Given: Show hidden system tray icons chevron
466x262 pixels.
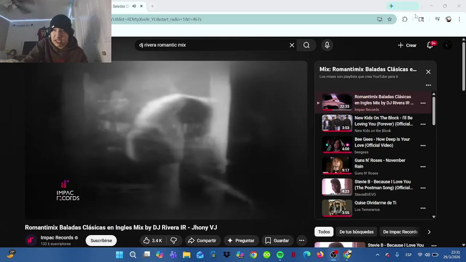Looking at the screenshot, I should tap(378, 255).
